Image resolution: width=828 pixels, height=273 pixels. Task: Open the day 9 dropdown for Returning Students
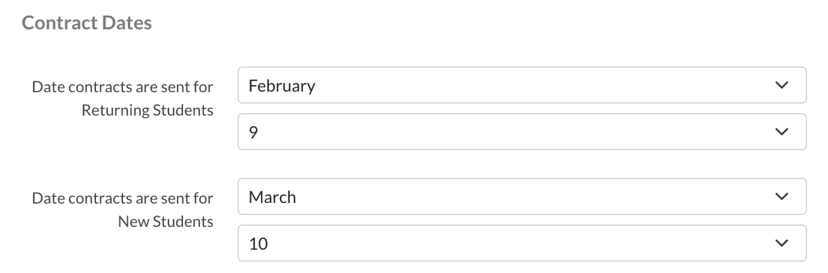tap(521, 132)
